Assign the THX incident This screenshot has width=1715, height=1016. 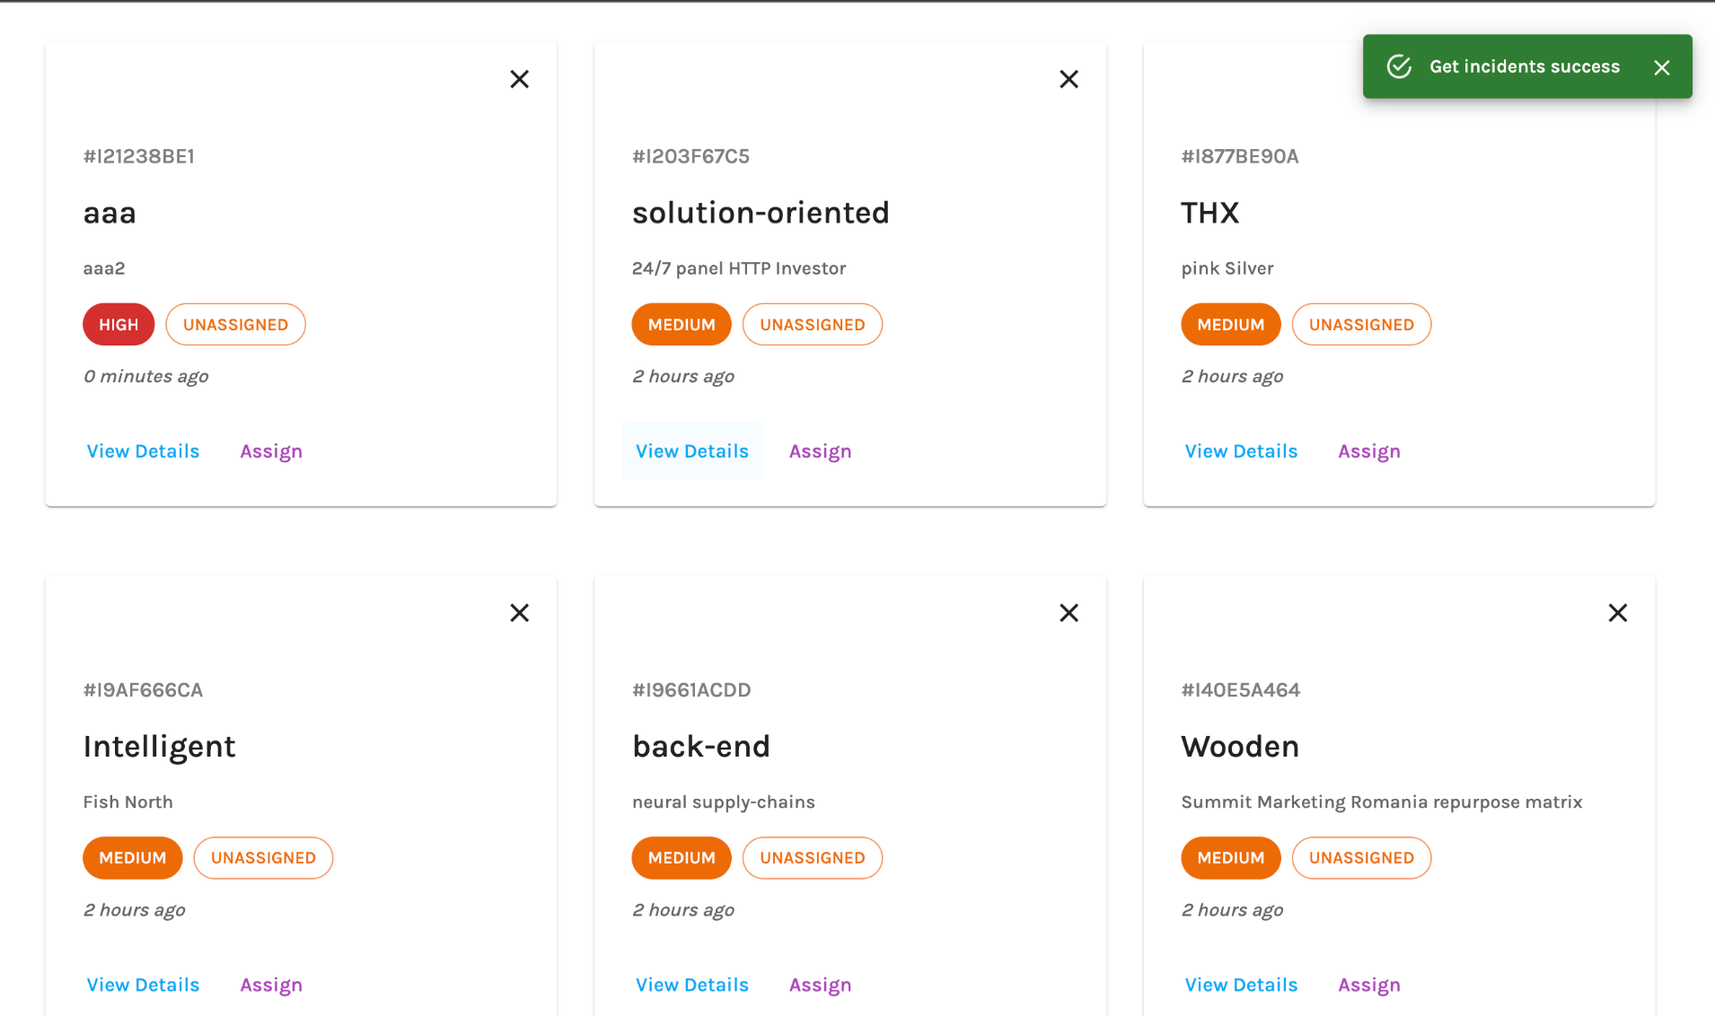[1368, 451]
